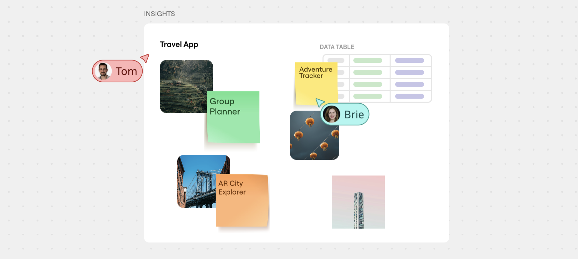Select the orange AR City Explorer note
578x259 pixels.
tap(242, 206)
